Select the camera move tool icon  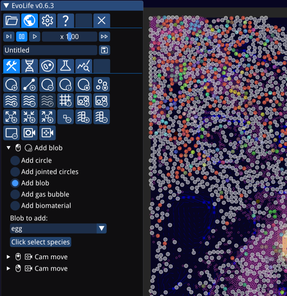47,133
